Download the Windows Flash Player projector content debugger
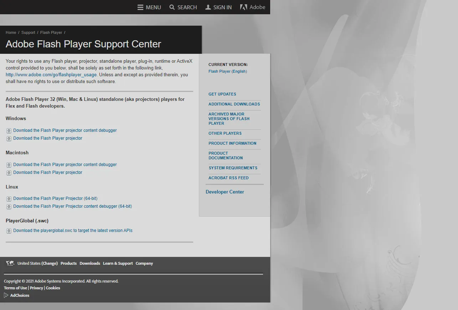The image size is (458, 310). [65, 130]
